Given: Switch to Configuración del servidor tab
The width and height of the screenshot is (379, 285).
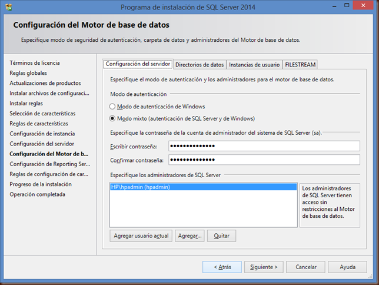Looking at the screenshot, I should 138,64.
